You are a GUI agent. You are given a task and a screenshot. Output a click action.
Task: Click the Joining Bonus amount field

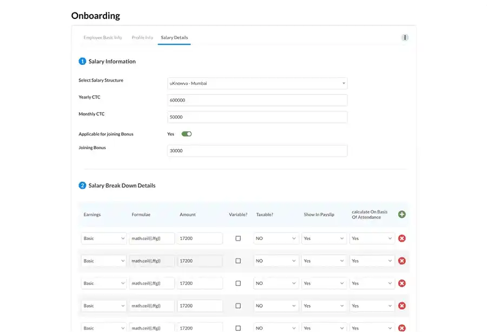coord(257,150)
